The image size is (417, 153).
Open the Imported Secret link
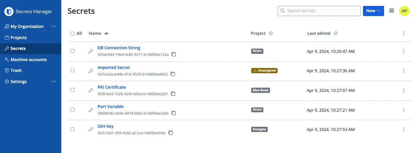point(114,67)
